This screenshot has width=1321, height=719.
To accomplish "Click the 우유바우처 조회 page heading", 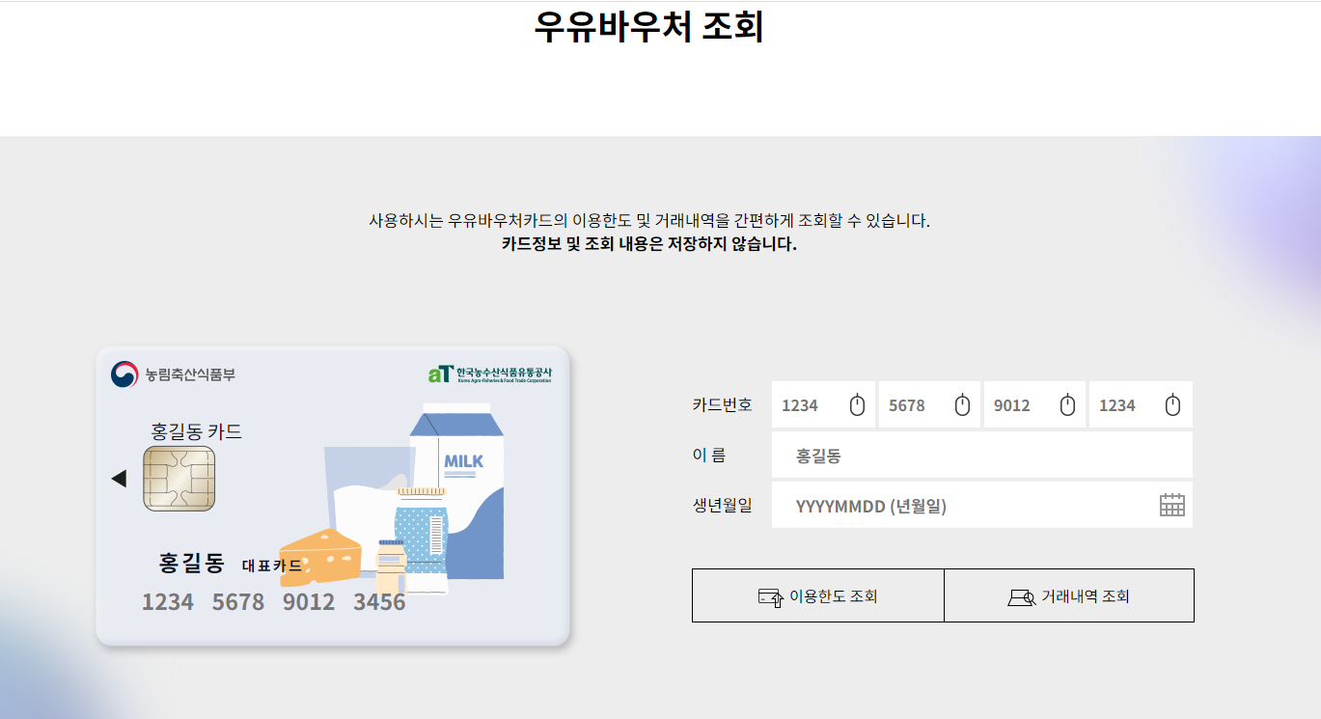I will coord(648,26).
